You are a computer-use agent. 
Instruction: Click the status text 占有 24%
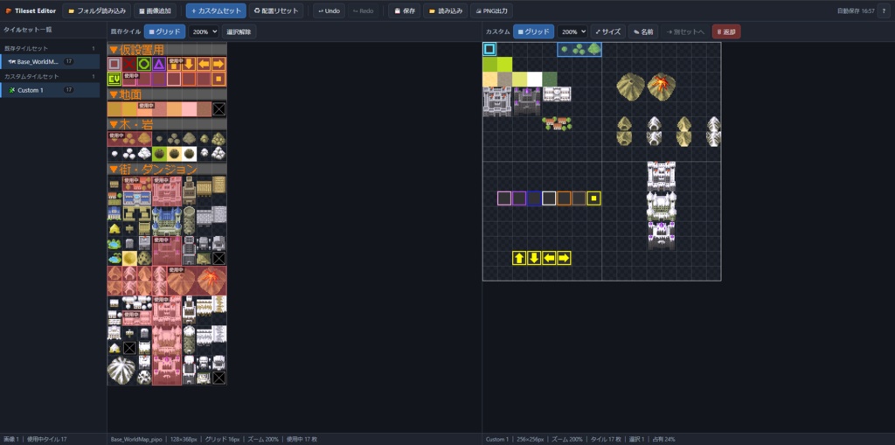click(664, 439)
